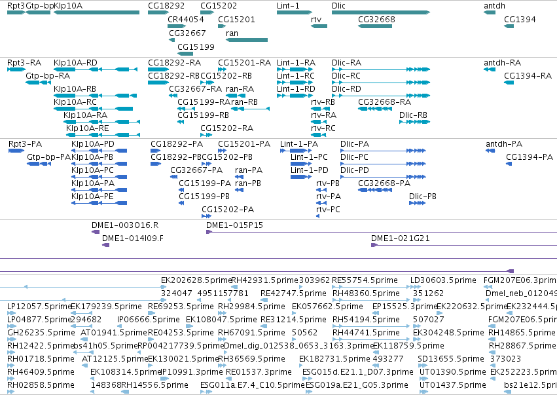Open the DME1-021G21 feature label
The image size is (557, 395).
401,238
